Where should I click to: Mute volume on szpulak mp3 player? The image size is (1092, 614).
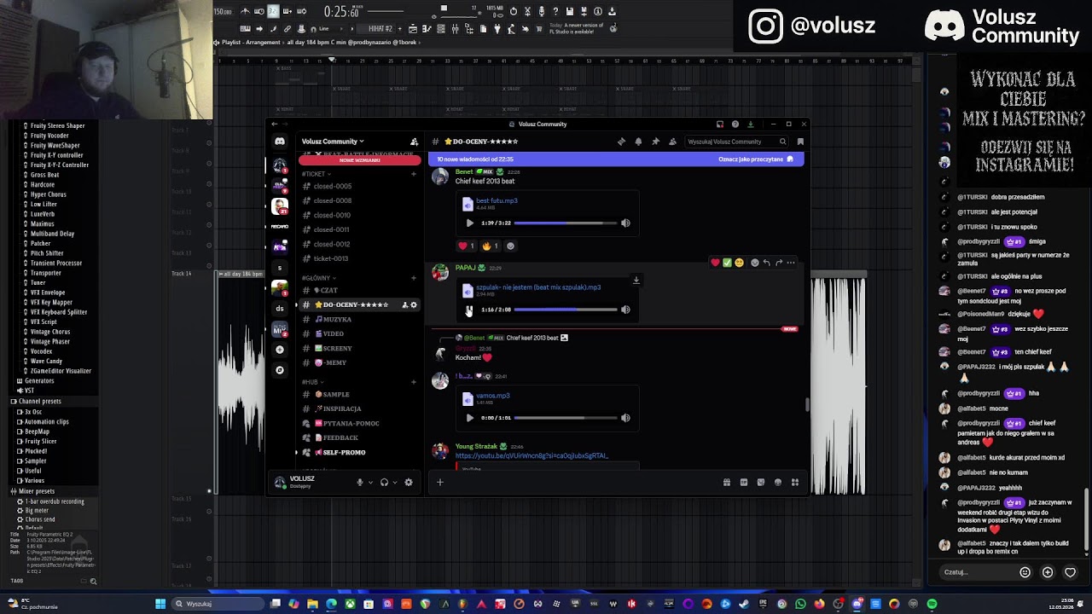(625, 310)
